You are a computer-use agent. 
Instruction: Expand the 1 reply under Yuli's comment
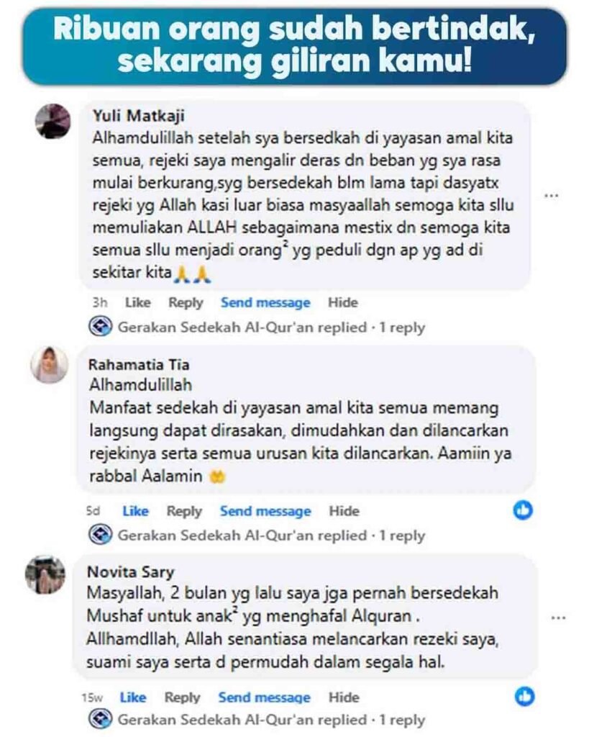click(x=401, y=327)
